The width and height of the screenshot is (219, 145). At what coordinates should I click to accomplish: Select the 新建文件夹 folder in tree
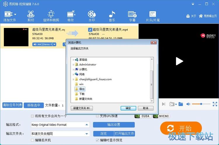pos(84,99)
